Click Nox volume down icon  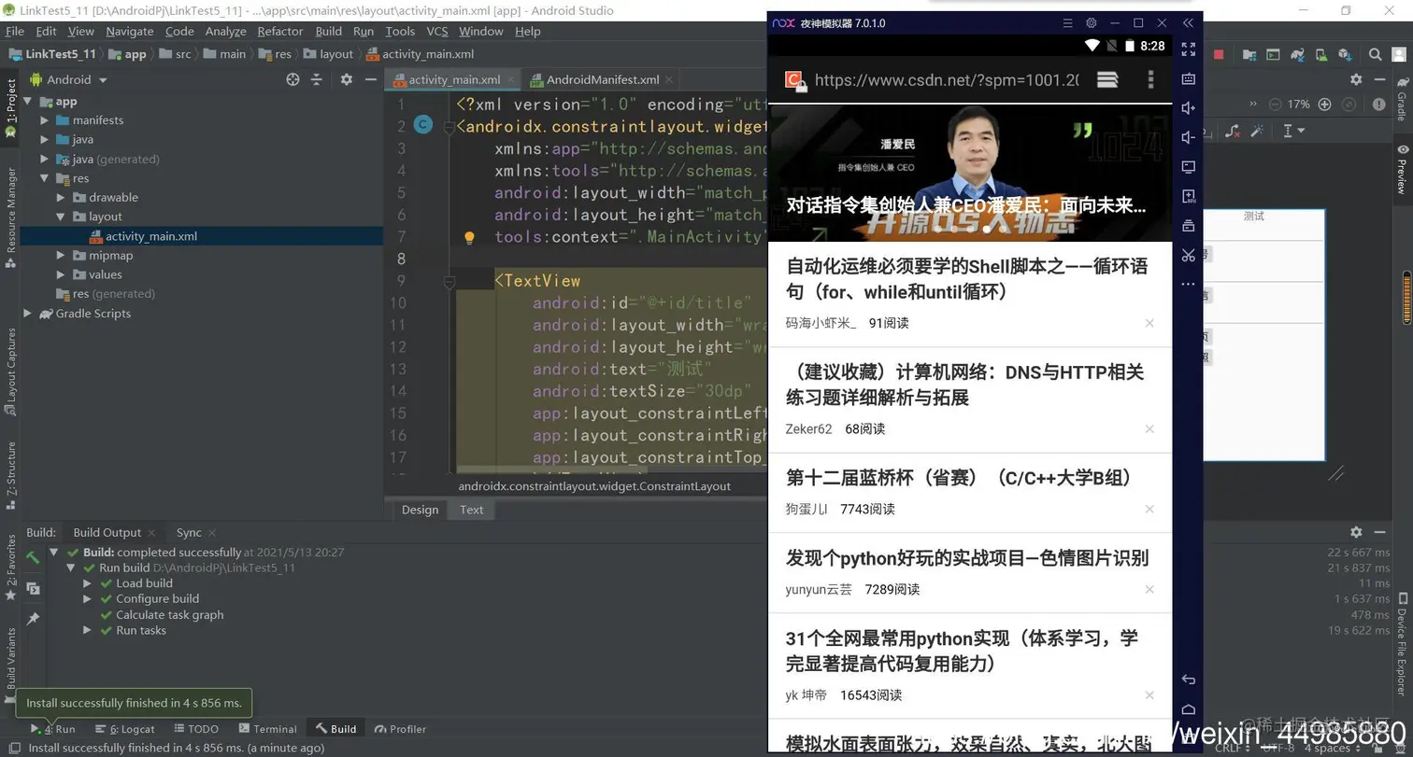(x=1188, y=138)
